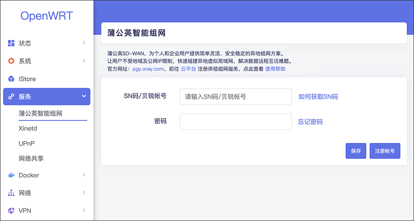
Task: Click the 密码 field label
Action: tap(160, 121)
